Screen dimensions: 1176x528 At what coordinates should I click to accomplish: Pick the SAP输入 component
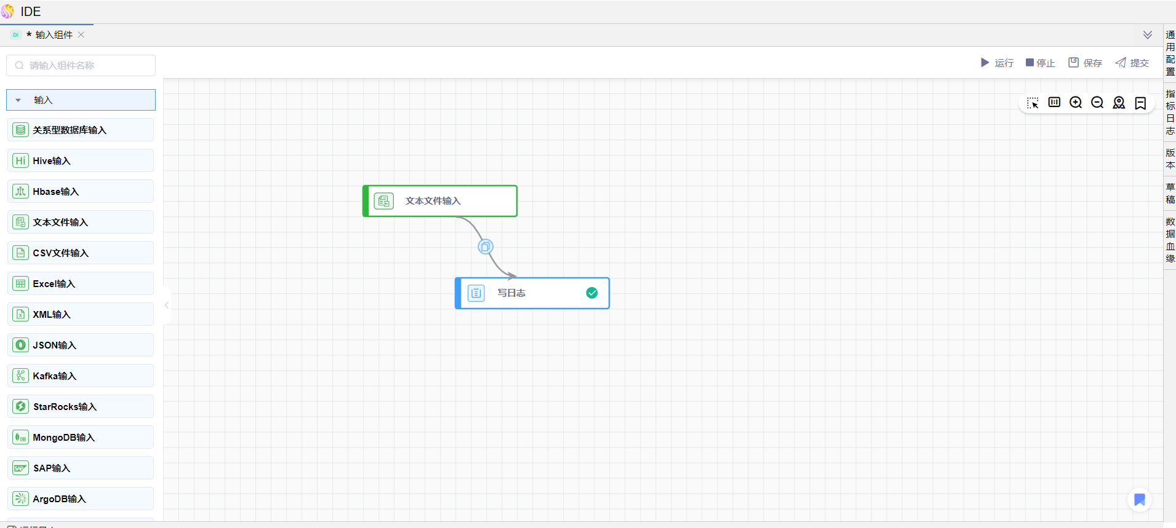click(x=81, y=468)
